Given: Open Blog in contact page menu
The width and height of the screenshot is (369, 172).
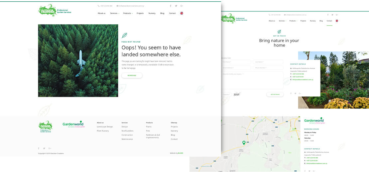Looking at the screenshot, I should coord(321,21).
